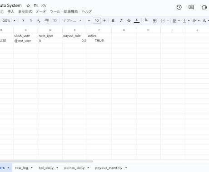
Task: Open text wrapping options
Action: pyautogui.click(x=196, y=20)
